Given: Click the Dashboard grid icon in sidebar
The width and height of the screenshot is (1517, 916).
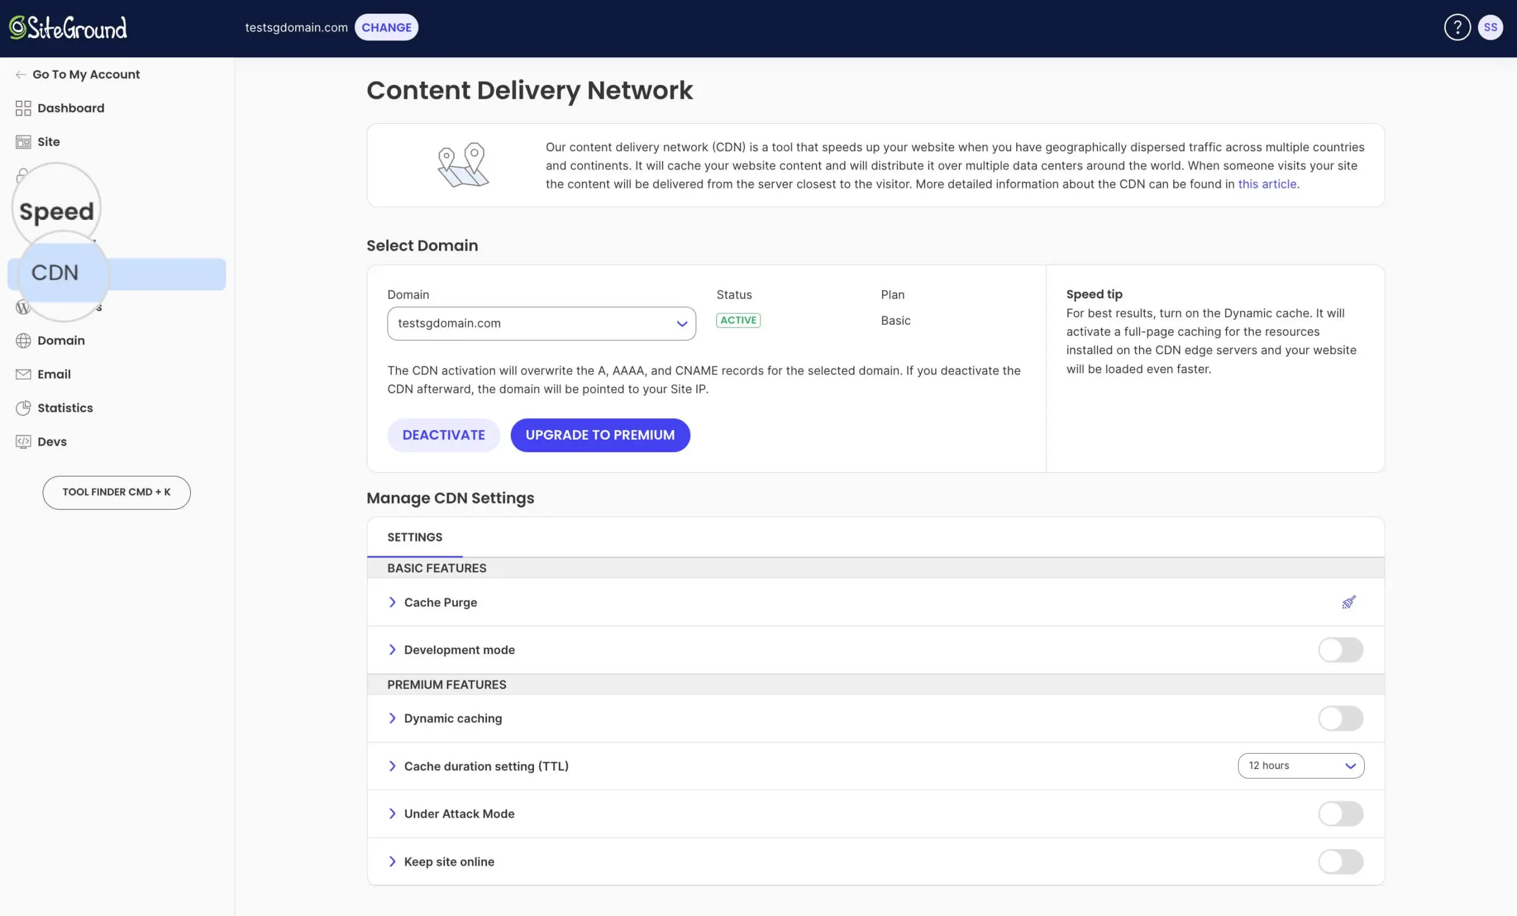Looking at the screenshot, I should [x=23, y=108].
